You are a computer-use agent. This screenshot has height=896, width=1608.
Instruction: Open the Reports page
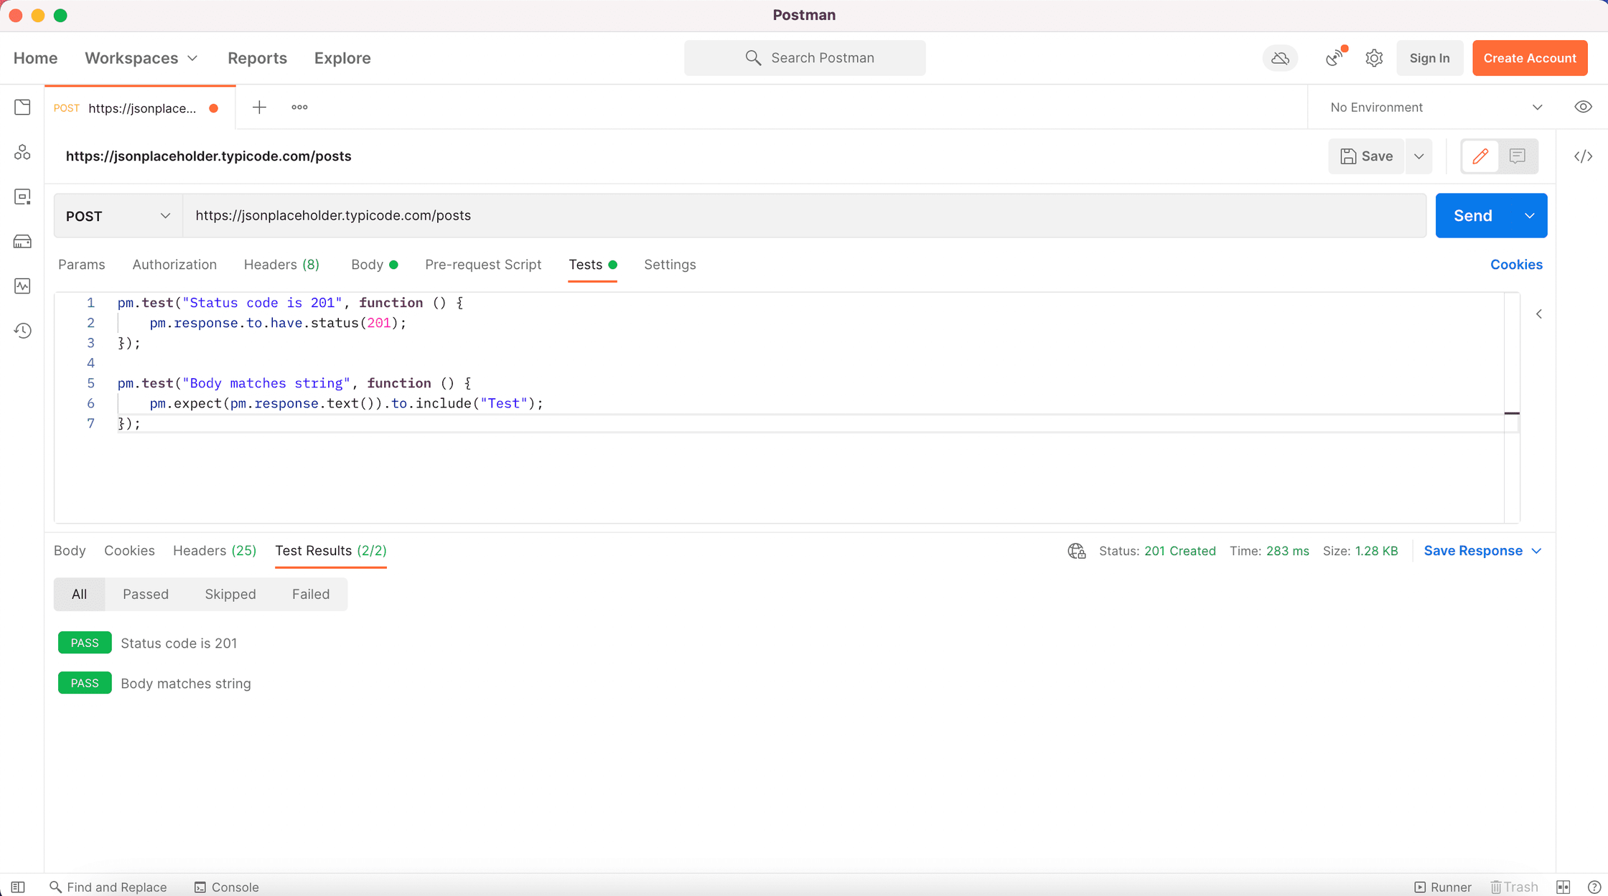257,58
